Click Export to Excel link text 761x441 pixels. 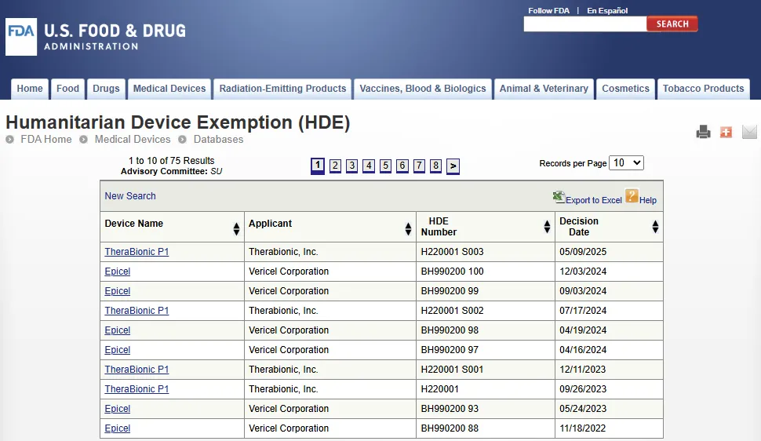594,200
